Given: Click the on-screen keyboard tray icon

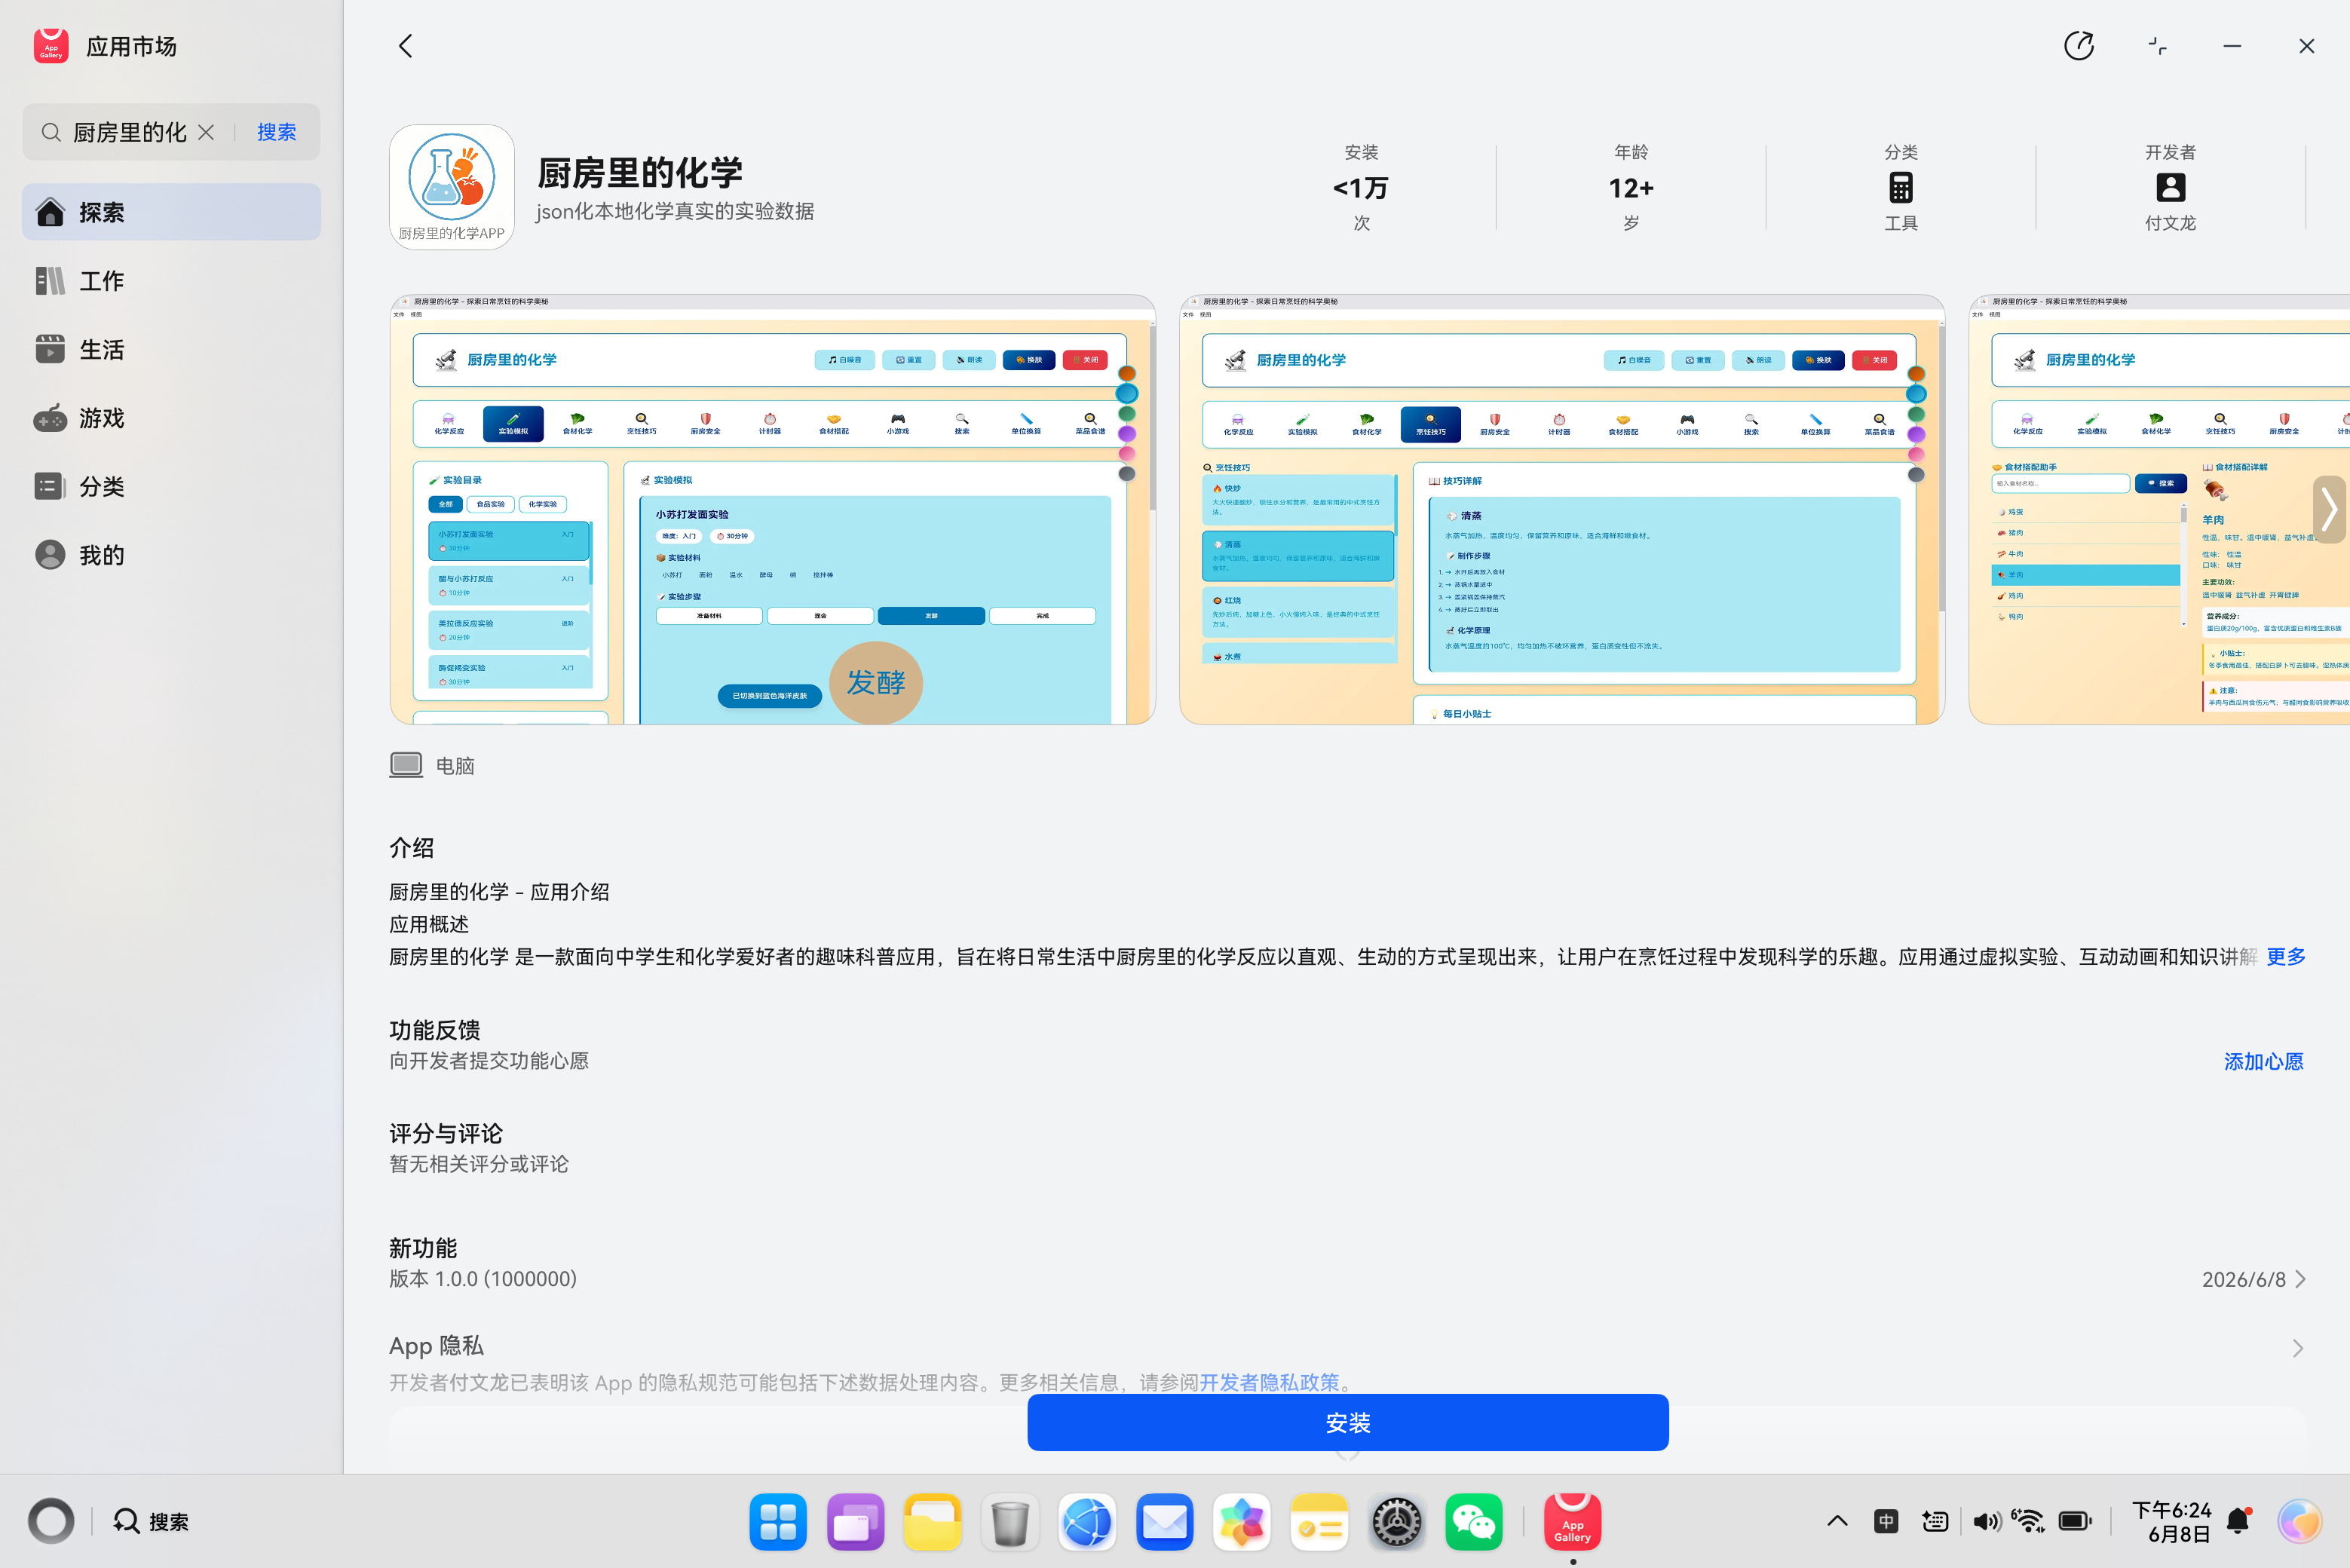Looking at the screenshot, I should click(1934, 1521).
